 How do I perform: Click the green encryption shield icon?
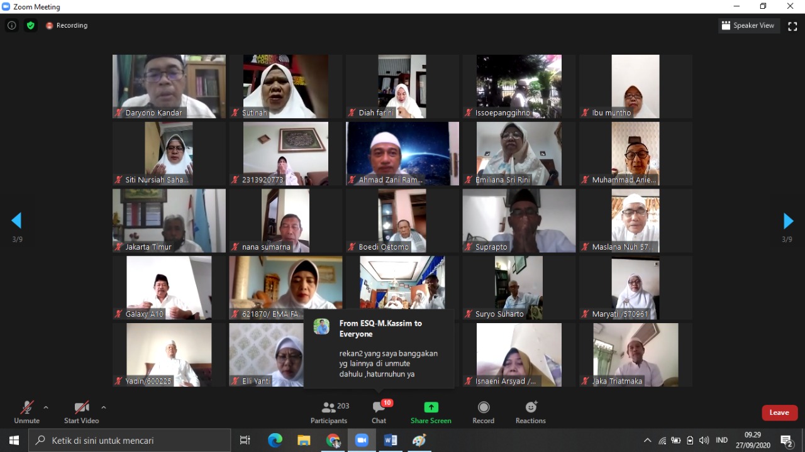[30, 26]
